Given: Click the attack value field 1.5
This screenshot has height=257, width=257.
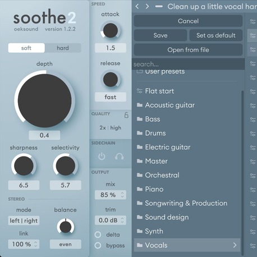Looking at the screenshot, I should [x=111, y=48].
